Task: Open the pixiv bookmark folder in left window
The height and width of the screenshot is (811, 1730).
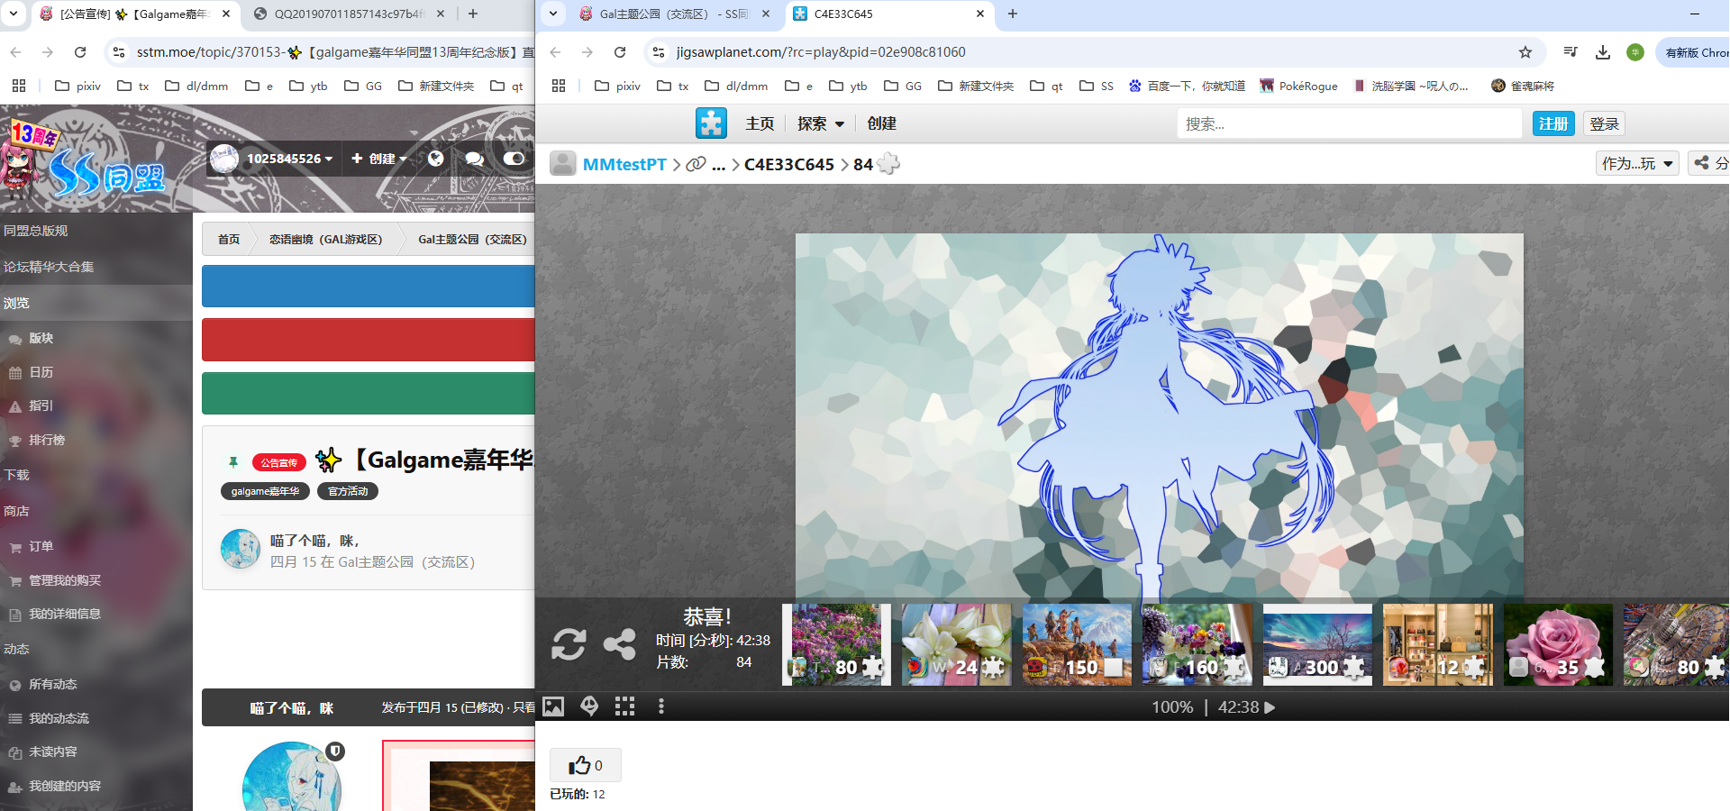Action: click(x=78, y=86)
